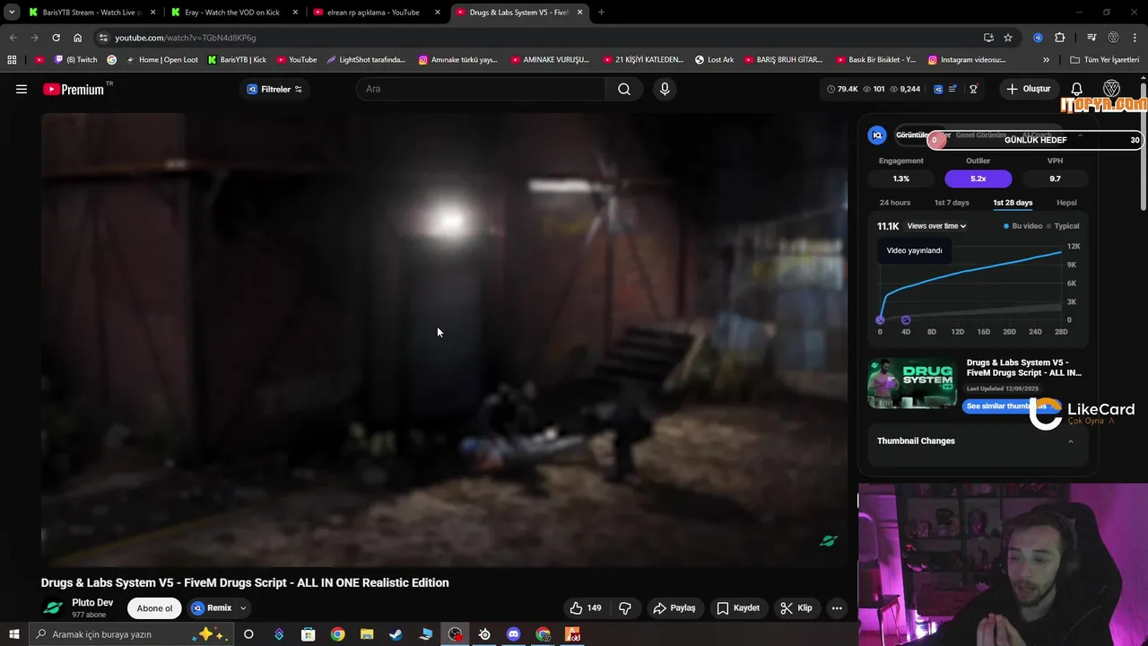Click the vidIQ icon in YouTube header stats
The height and width of the screenshot is (646, 1148).
pos(938,89)
